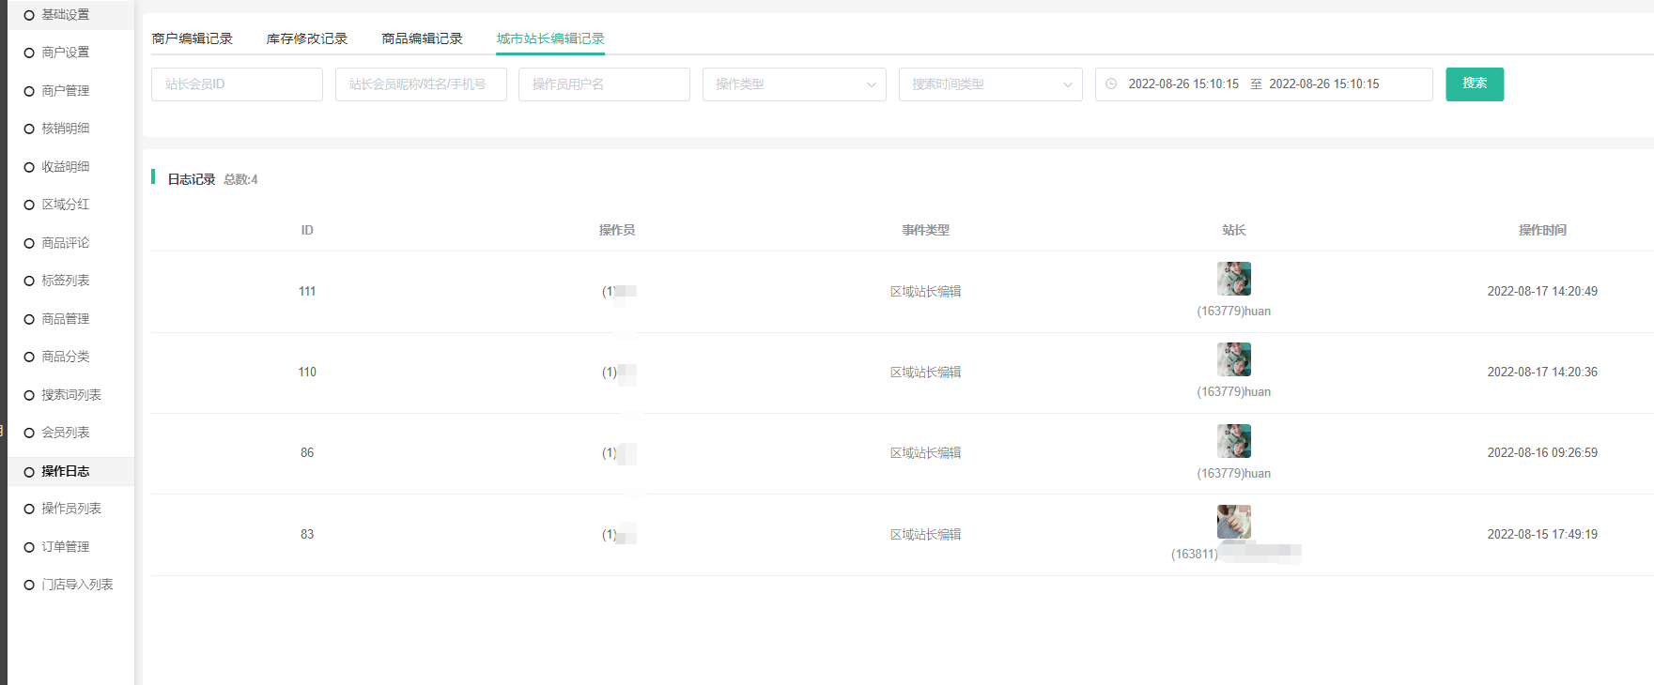The image size is (1654, 685).
Task: Switch to the 库存修改记录 tab
Action: click(x=306, y=38)
